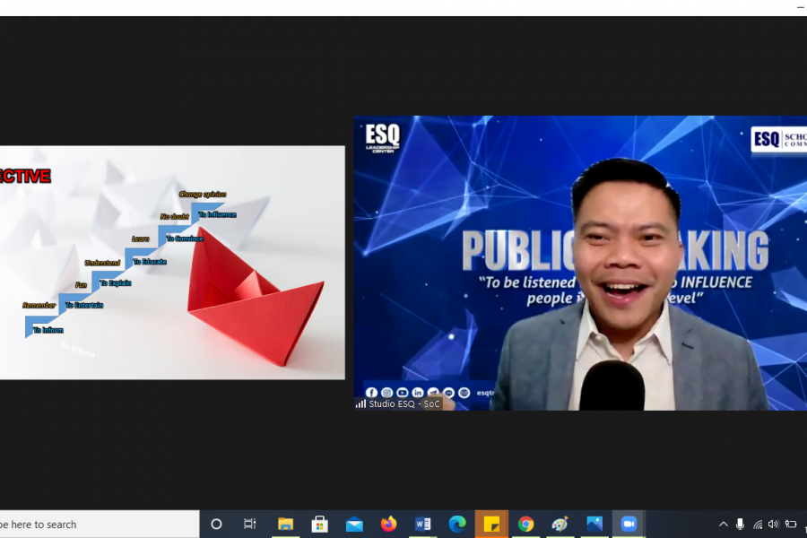The width and height of the screenshot is (807, 538).
Task: Open the Zoom app in the taskbar
Action: pos(629,525)
